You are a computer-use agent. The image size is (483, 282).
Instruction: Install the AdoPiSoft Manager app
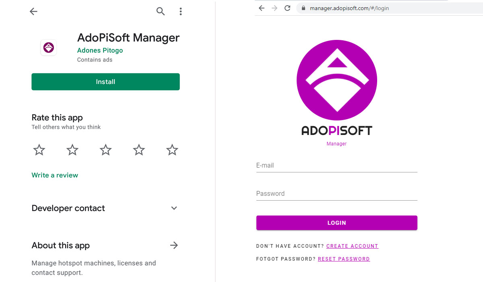[x=105, y=81]
